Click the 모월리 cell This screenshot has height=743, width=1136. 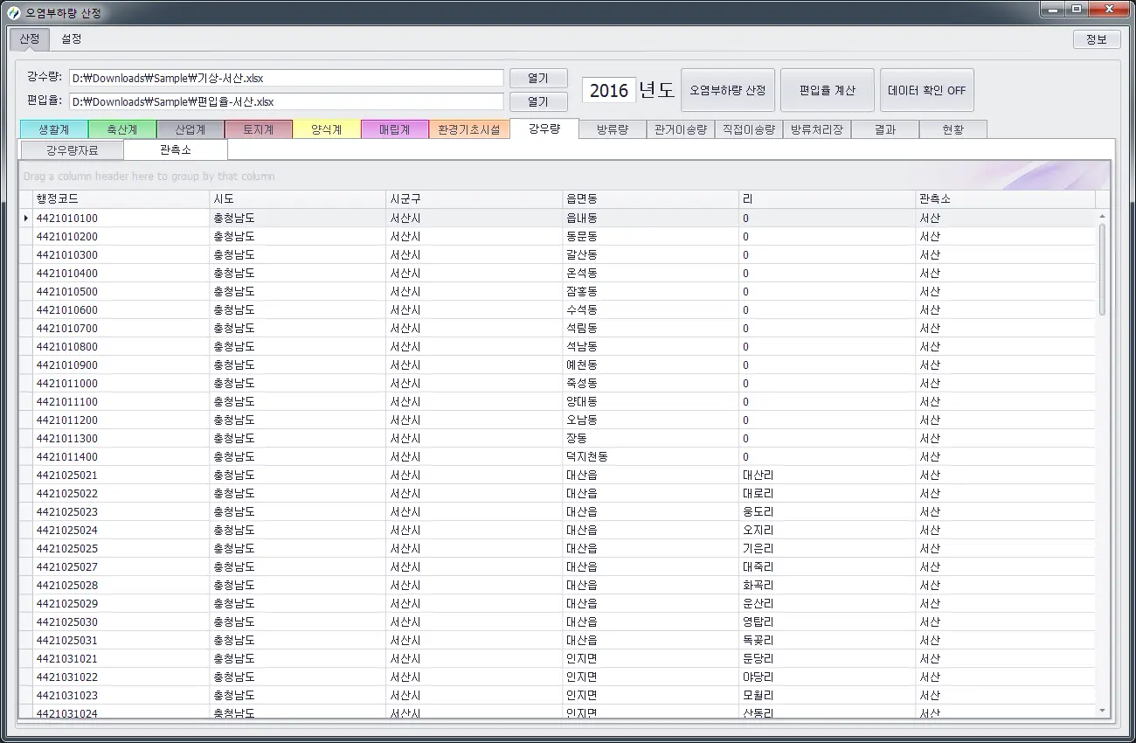click(828, 695)
